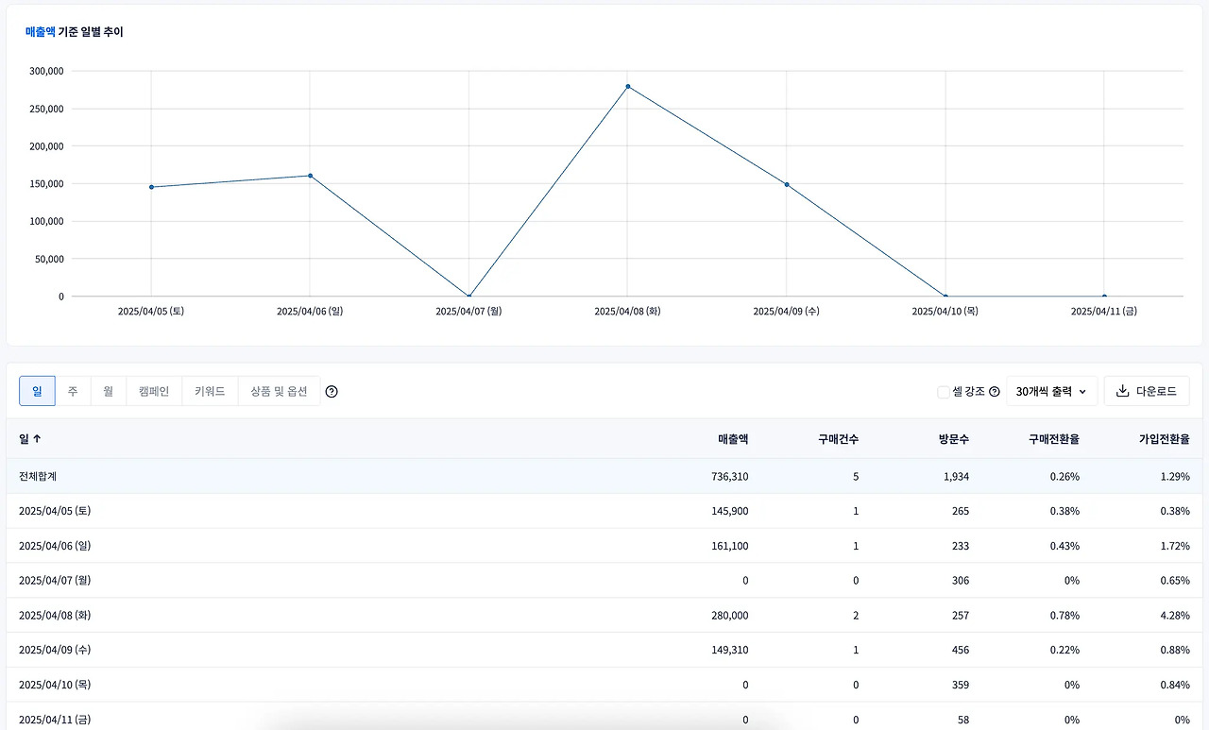
Task: Sort by the 방문수 column header
Action: point(953,439)
